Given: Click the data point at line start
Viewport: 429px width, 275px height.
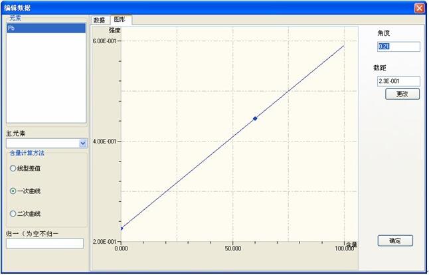Looking at the screenshot, I should (x=122, y=229).
